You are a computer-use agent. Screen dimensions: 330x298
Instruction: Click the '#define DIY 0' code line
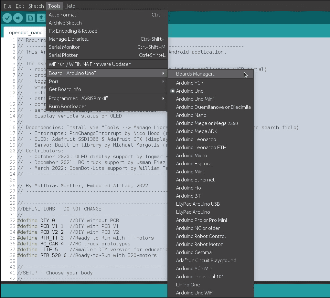[68, 221]
